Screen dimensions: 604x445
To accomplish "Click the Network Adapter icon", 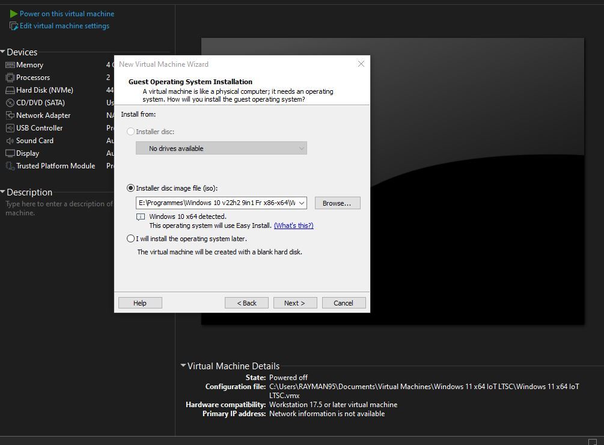I will [x=10, y=115].
